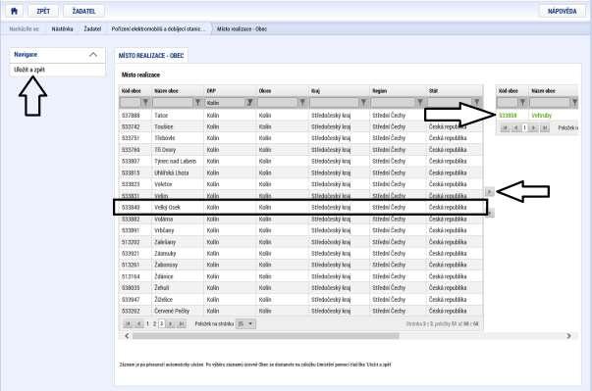Click filter icon of Region column

coord(420,102)
